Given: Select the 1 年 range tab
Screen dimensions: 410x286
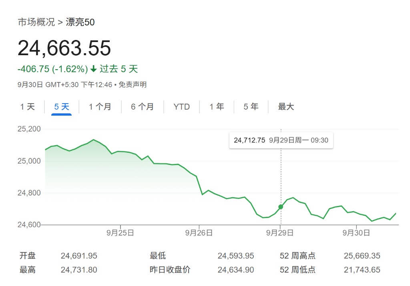Looking at the screenshot, I should 217,107.
